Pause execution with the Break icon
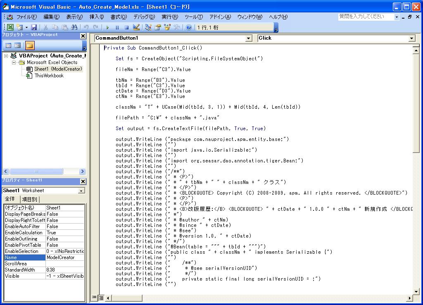The width and height of the screenshot is (423, 305). point(116,27)
